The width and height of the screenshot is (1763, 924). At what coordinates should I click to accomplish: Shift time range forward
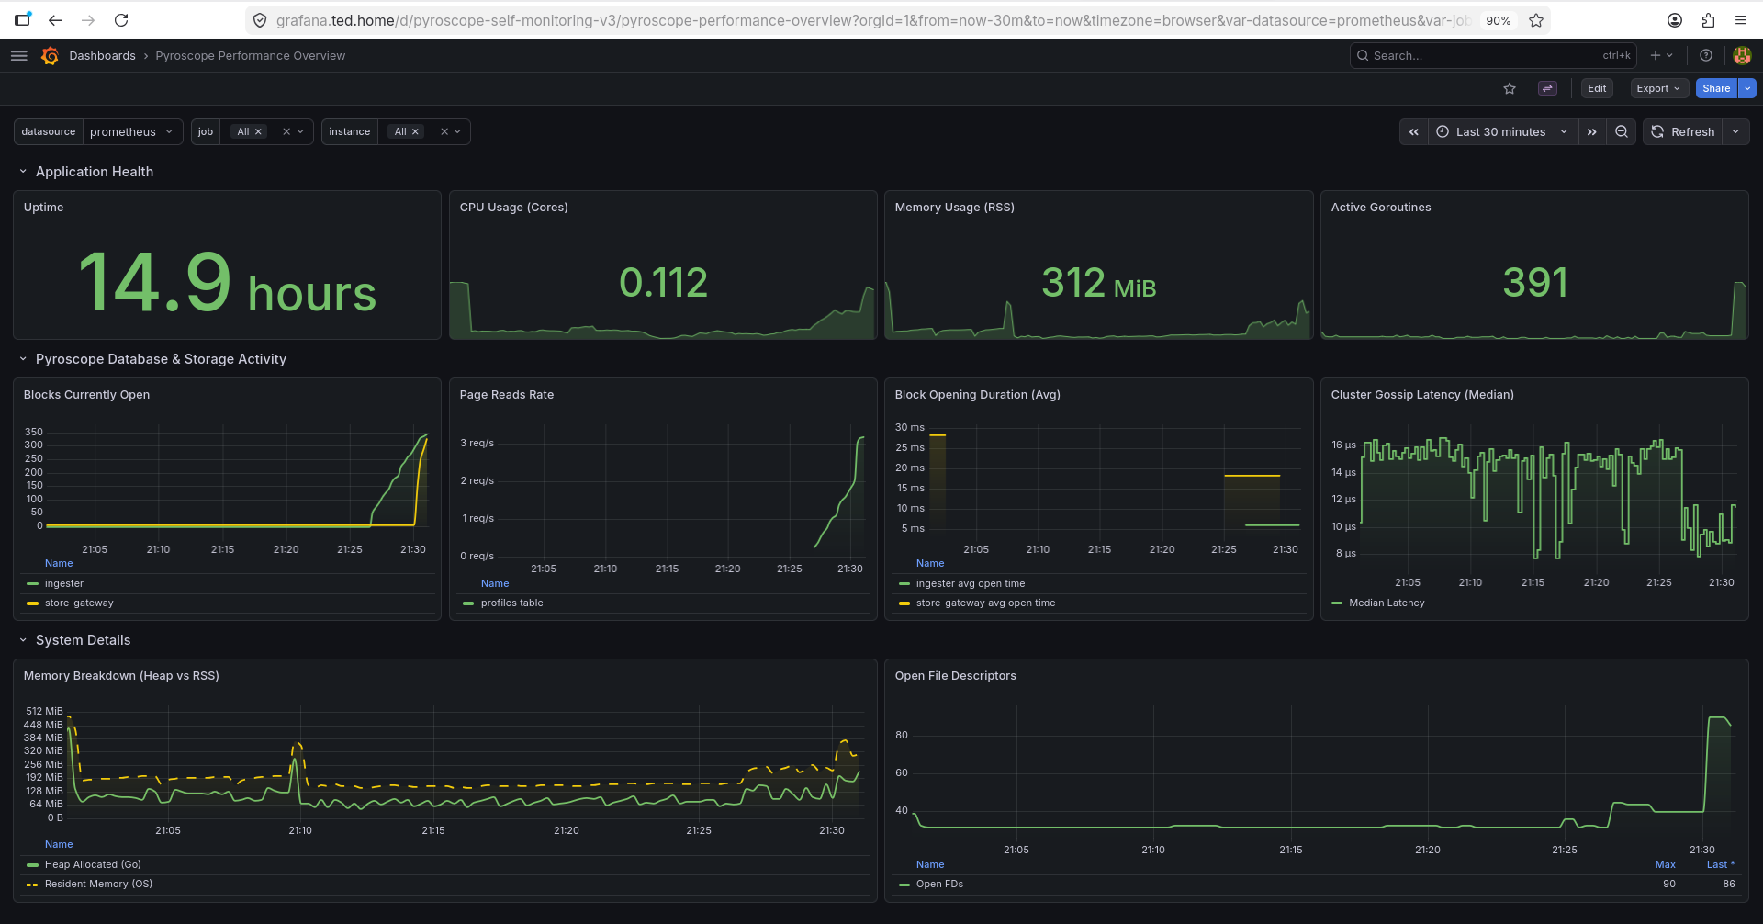[x=1592, y=132]
